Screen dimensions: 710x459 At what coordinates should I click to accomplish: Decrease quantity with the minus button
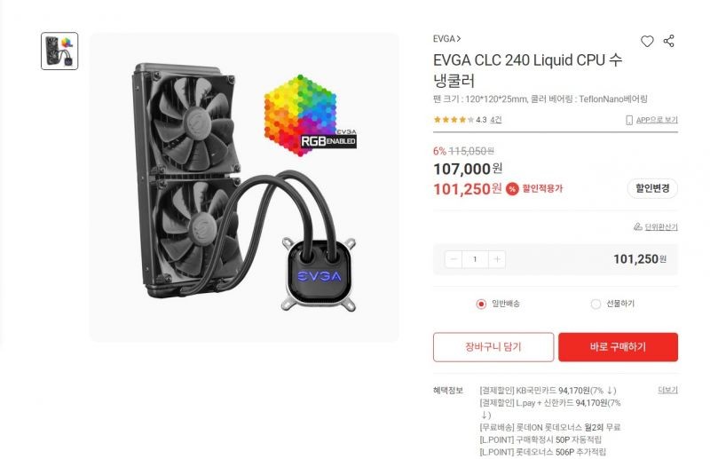[x=454, y=259]
